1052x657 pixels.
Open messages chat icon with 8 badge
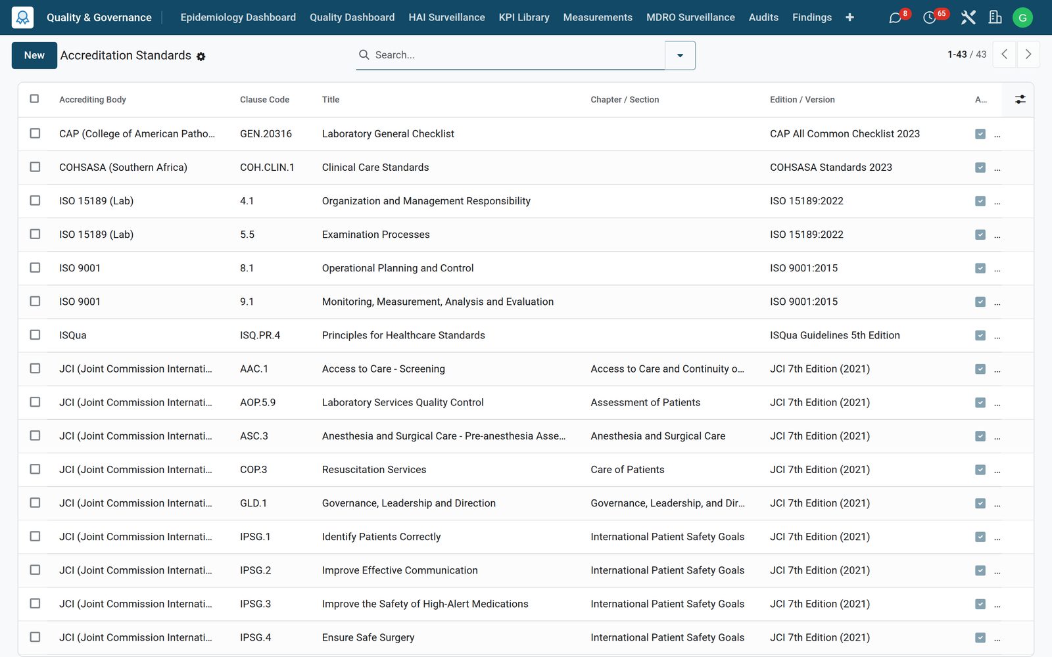[x=895, y=18]
